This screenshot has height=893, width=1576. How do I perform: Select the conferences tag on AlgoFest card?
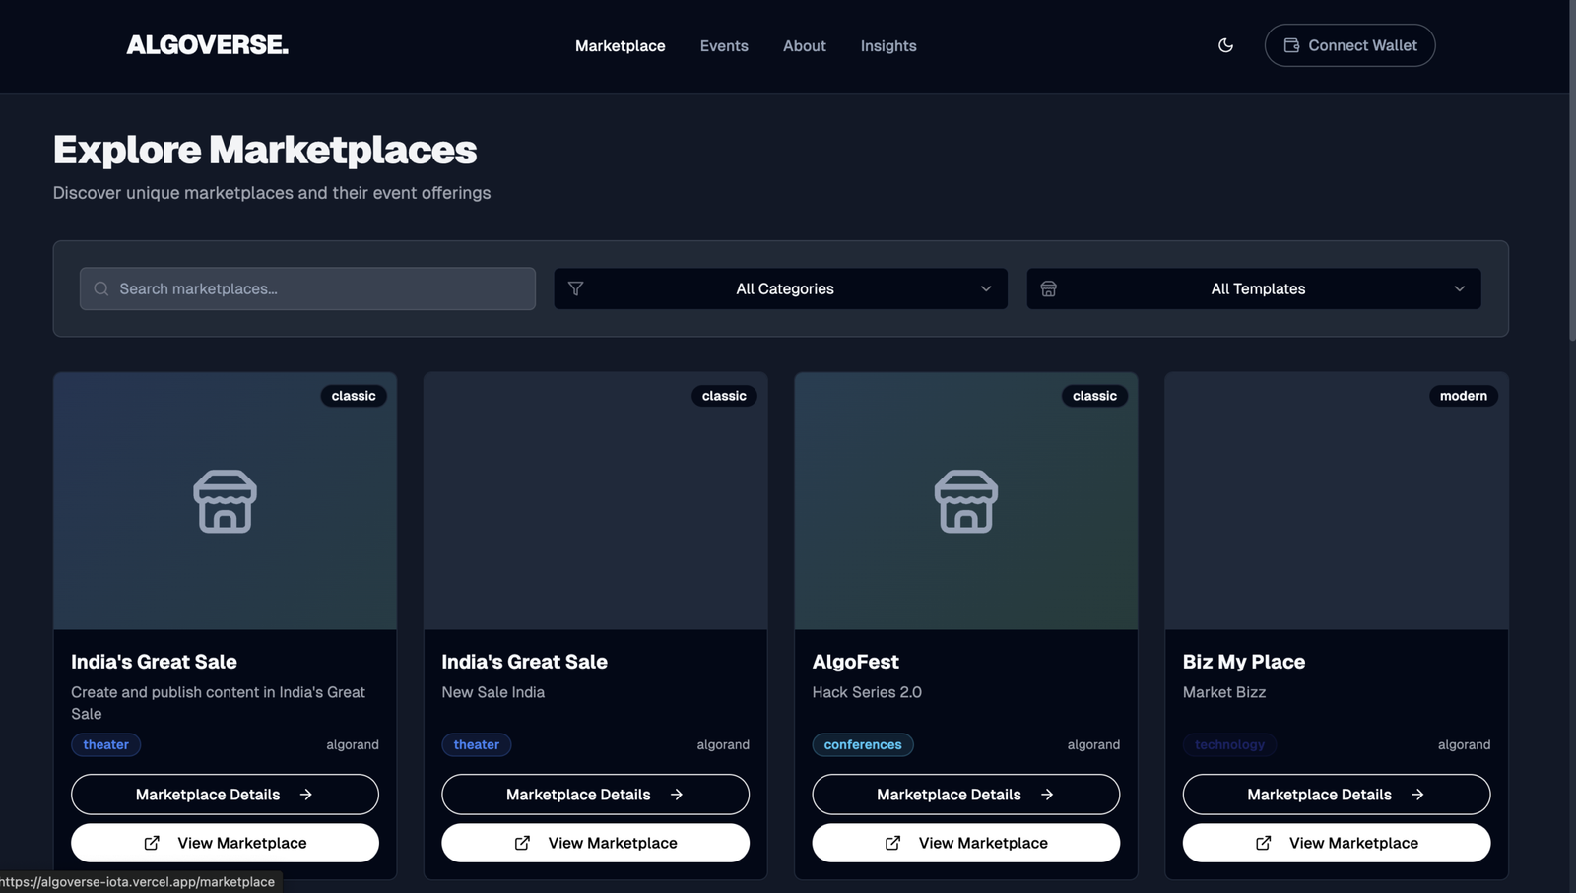click(x=862, y=744)
